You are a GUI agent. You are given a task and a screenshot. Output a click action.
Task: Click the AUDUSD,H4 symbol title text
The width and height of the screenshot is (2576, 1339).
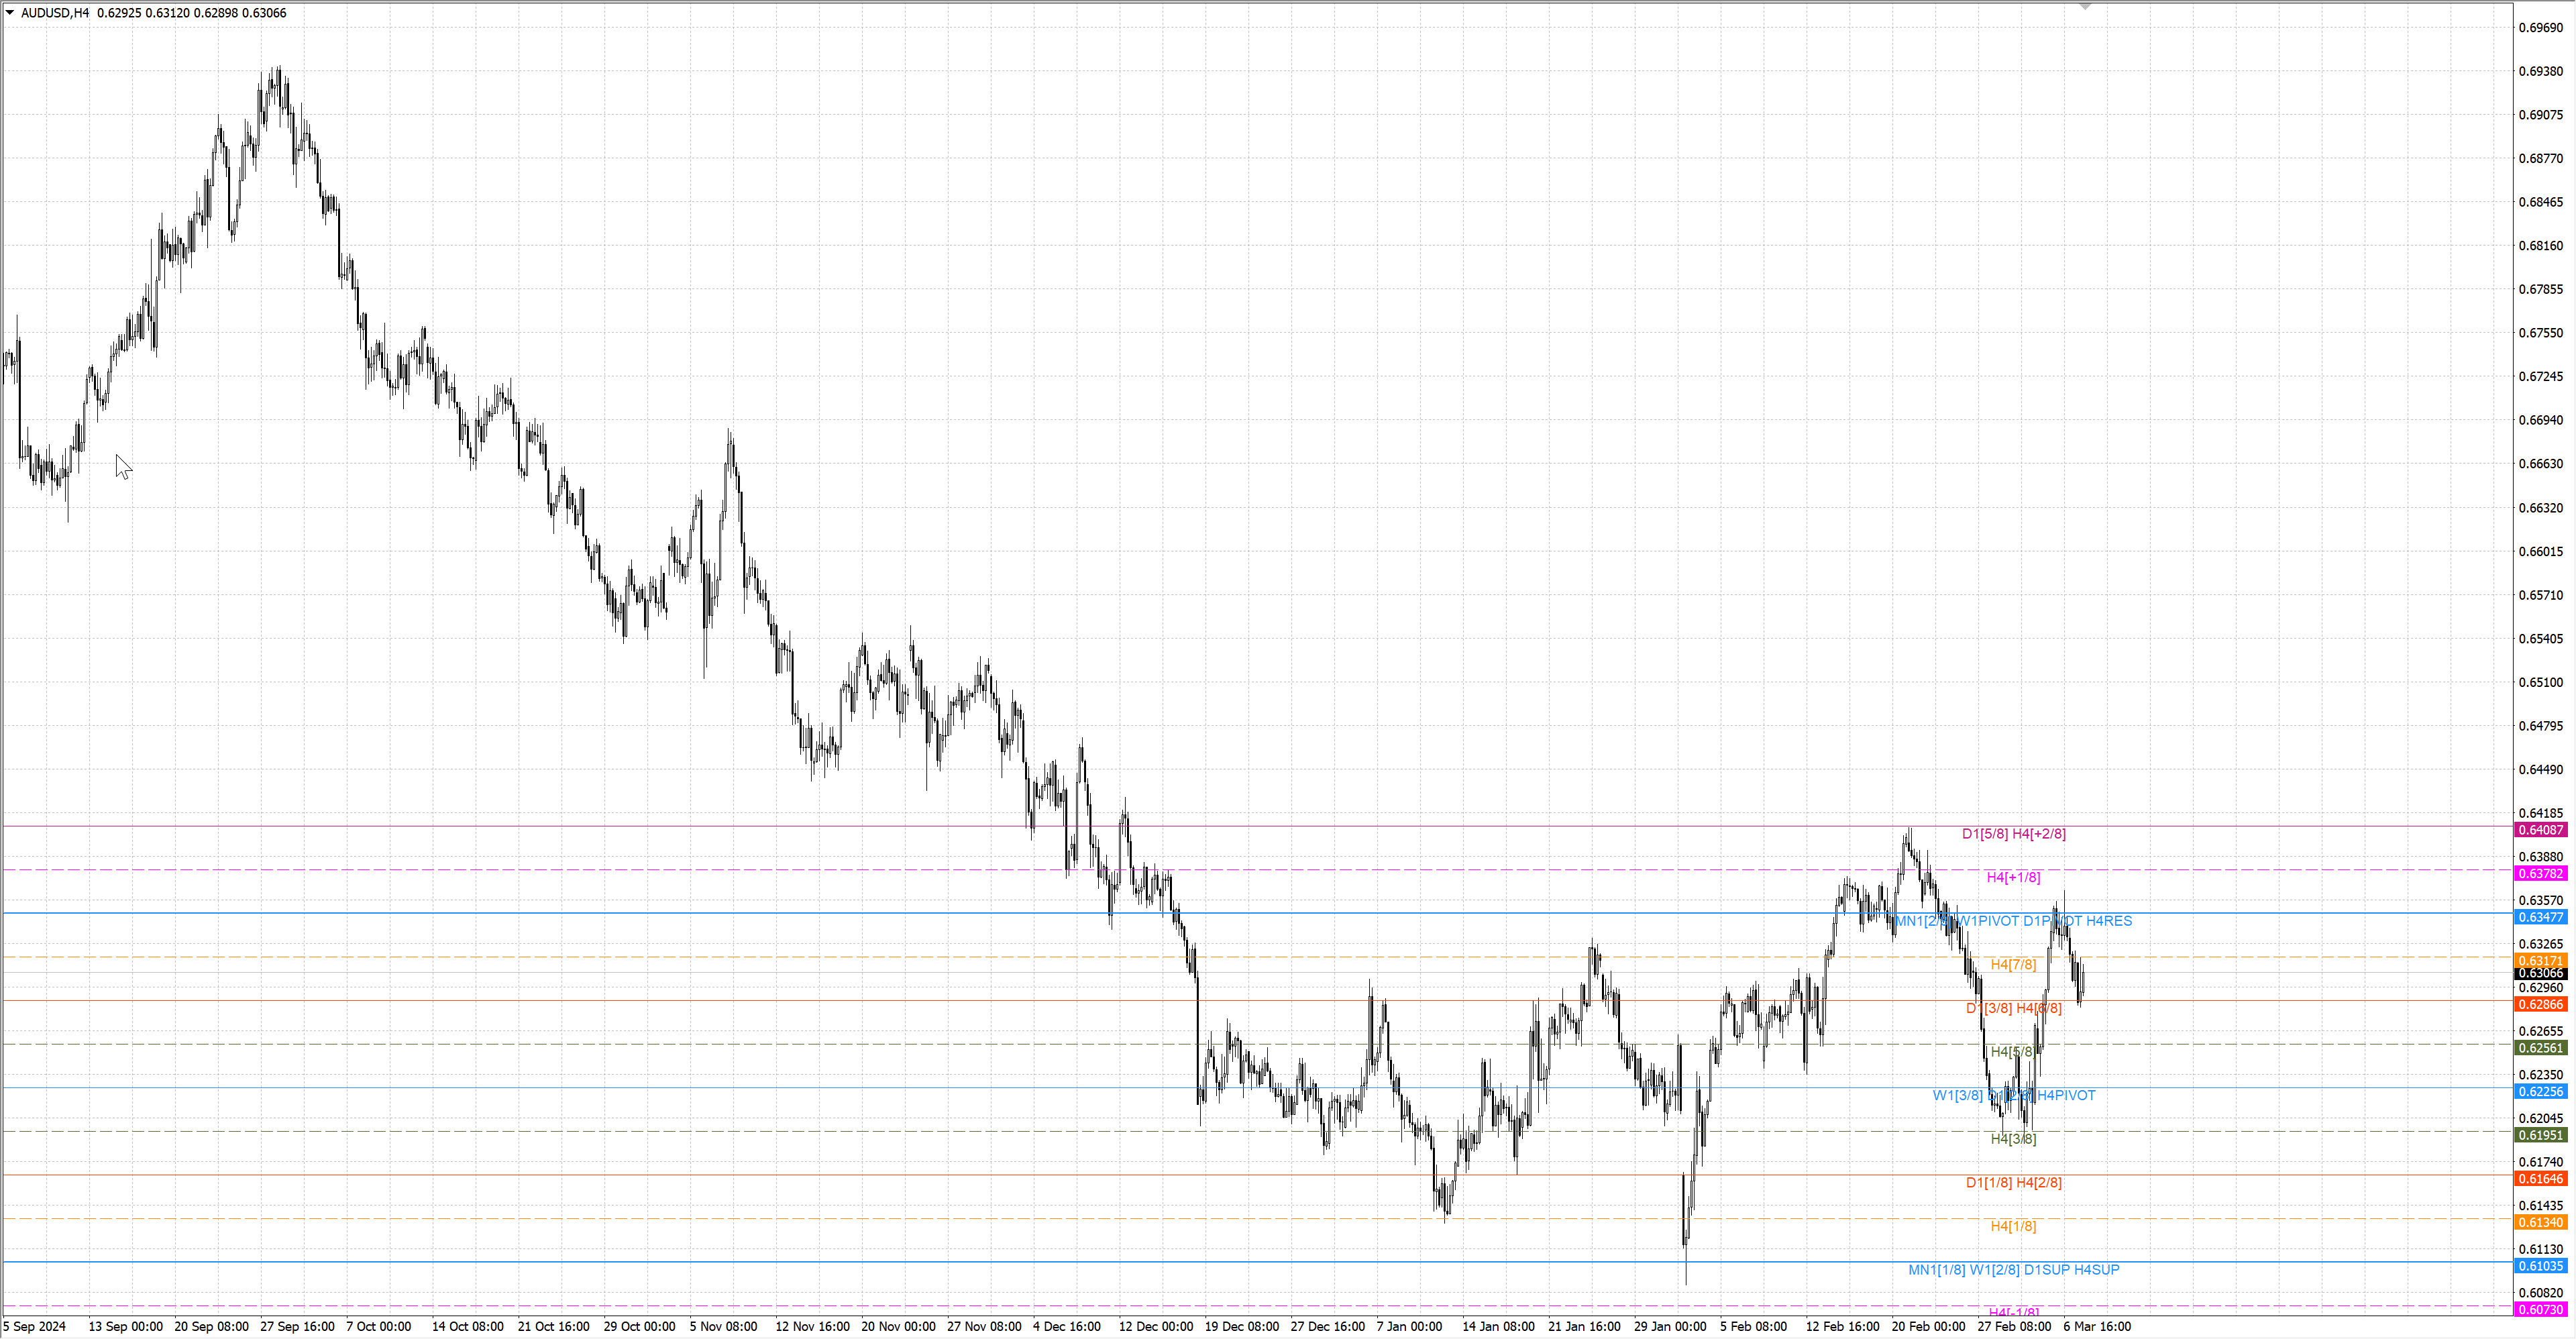tap(55, 13)
